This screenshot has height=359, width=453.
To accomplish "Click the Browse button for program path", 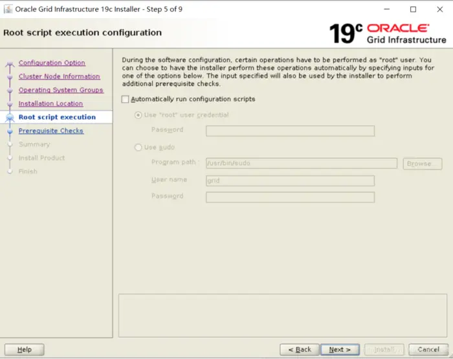I will tap(423, 164).
